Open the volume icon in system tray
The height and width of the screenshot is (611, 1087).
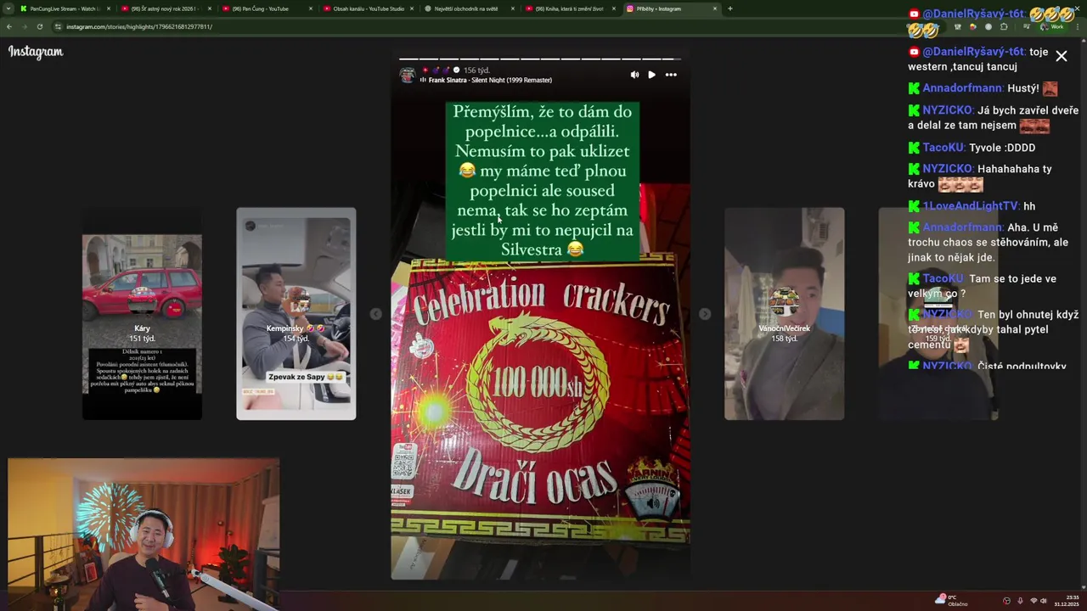pos(1044,601)
